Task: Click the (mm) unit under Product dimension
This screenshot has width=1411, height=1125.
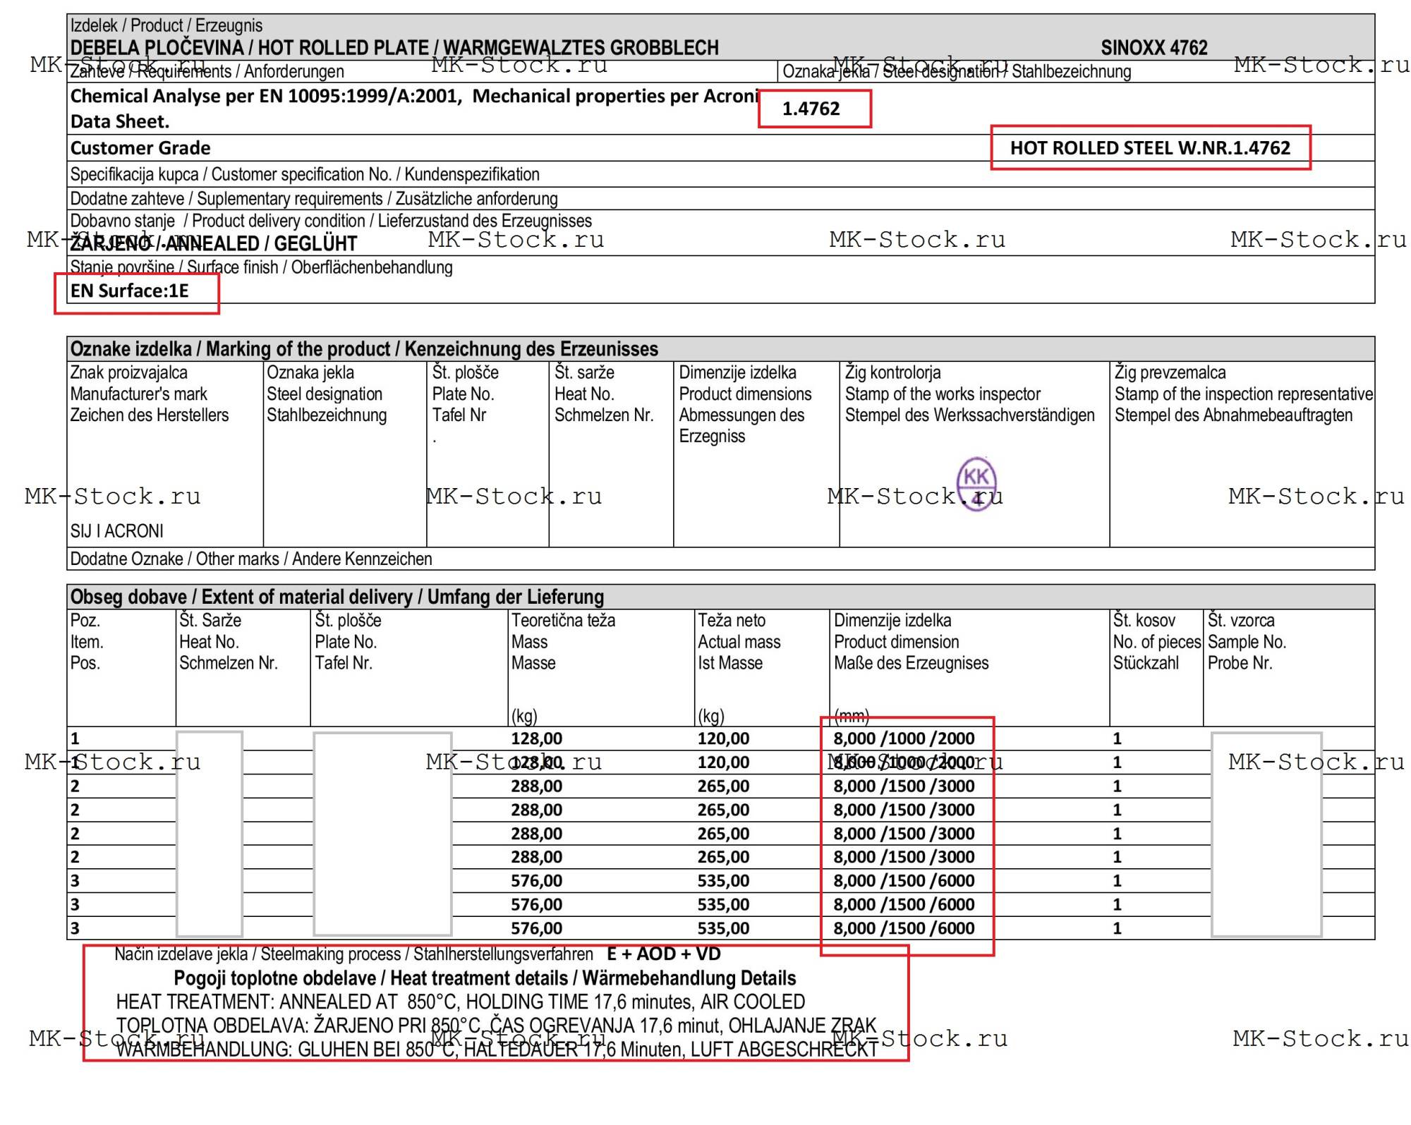Action: (x=852, y=715)
